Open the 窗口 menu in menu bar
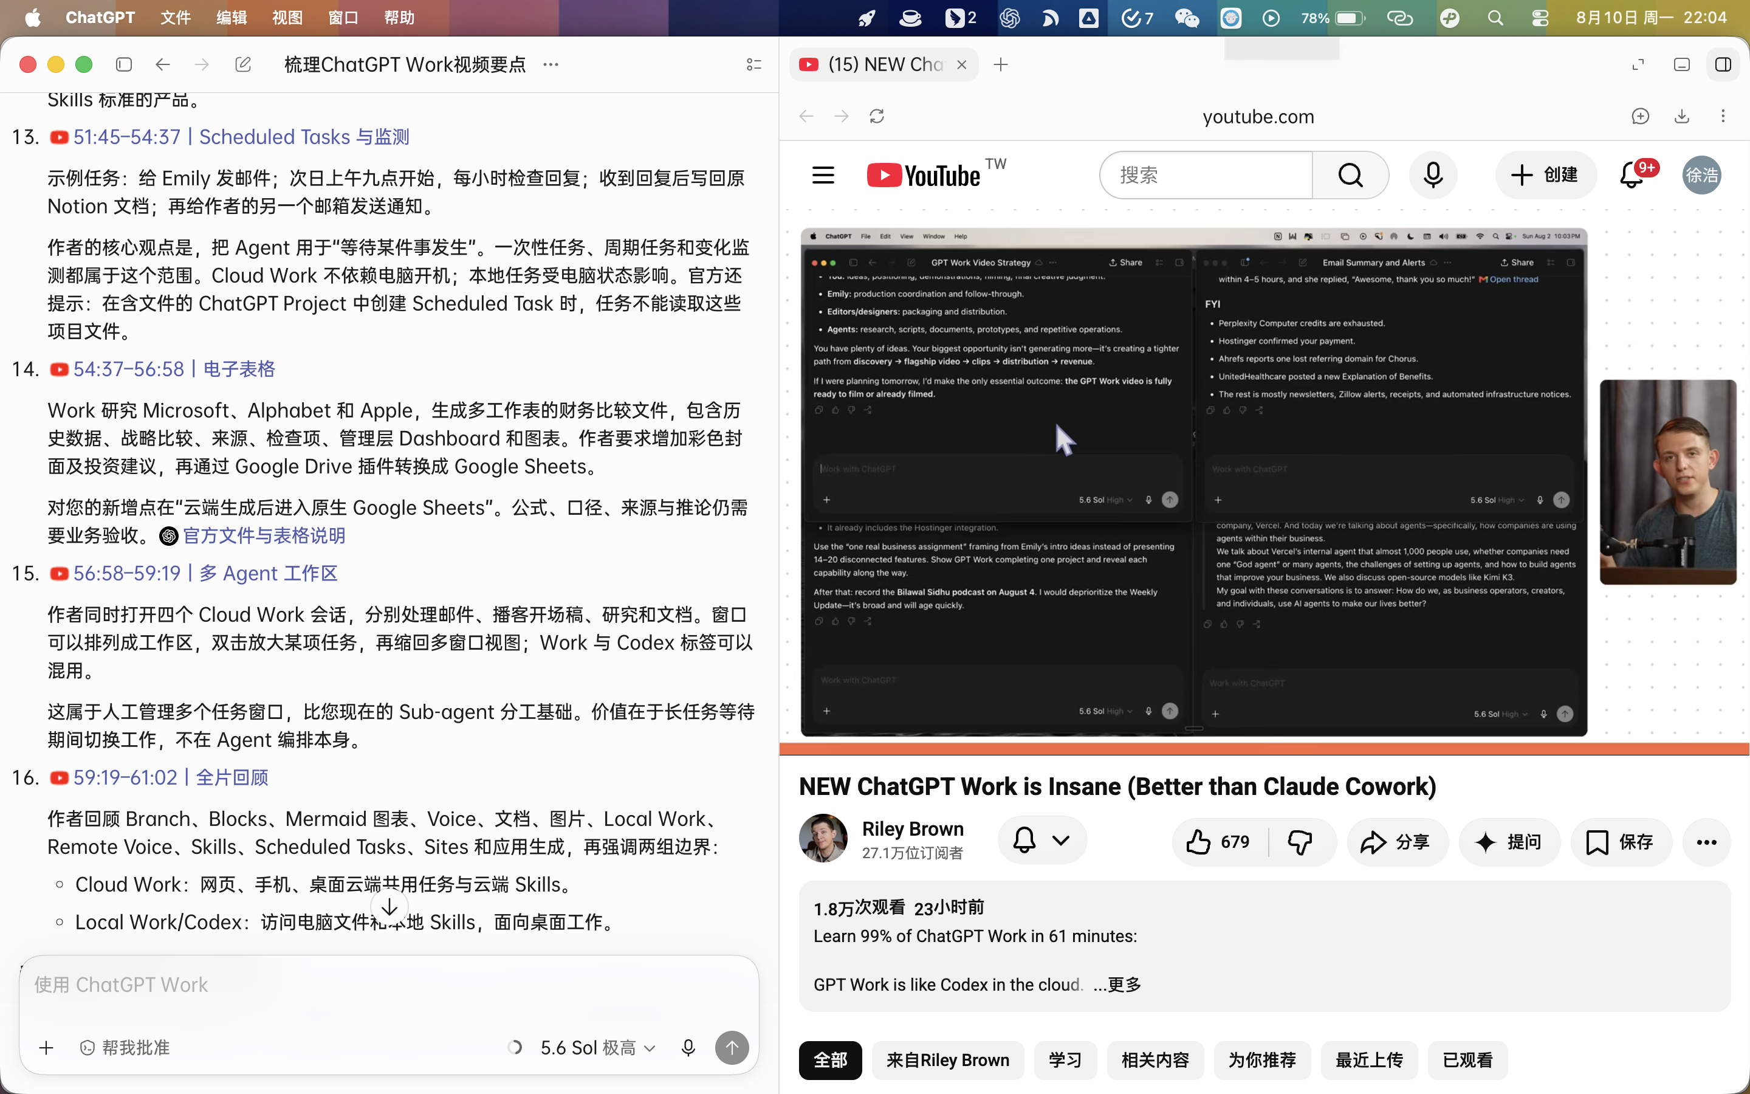Image resolution: width=1750 pixels, height=1094 pixels. (343, 18)
